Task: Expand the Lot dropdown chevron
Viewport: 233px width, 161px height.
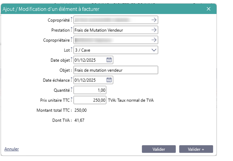Action: (154, 50)
